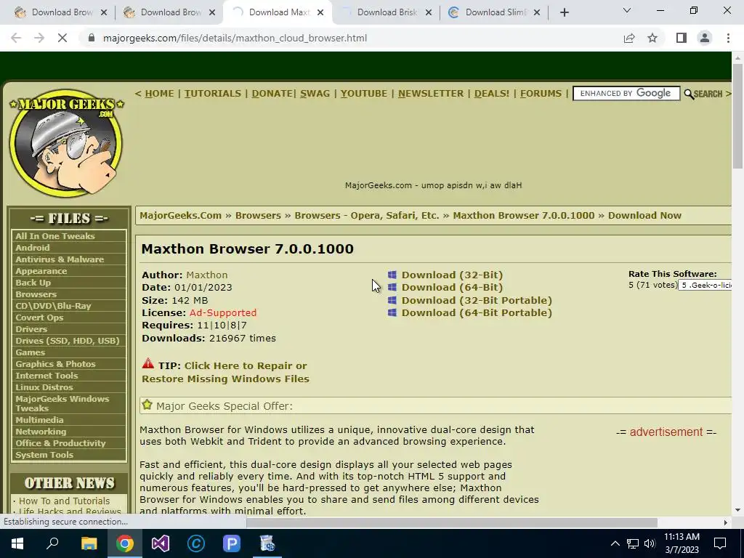Open the Covert Ops category

pos(39,318)
